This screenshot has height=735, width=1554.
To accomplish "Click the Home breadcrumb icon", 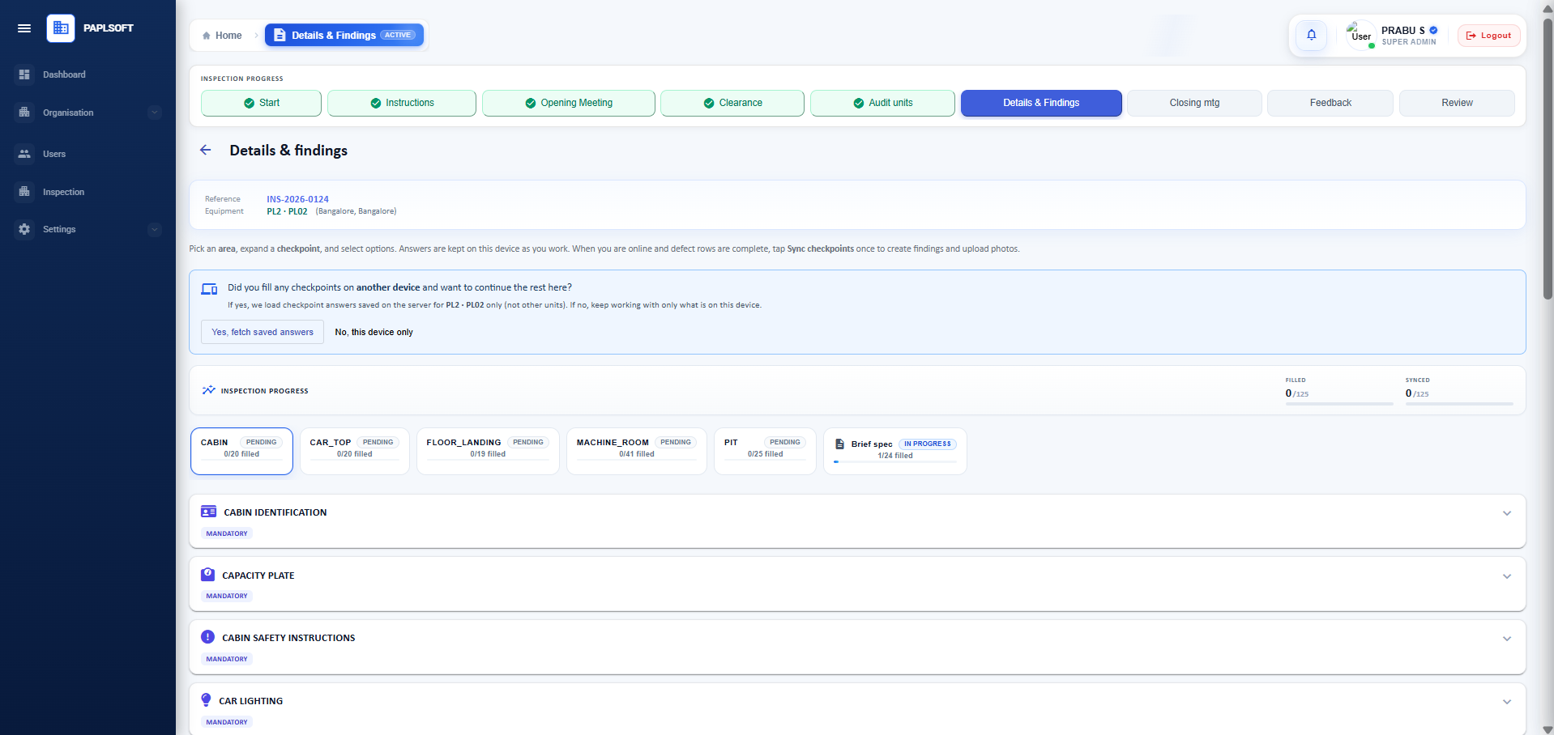I will tap(207, 36).
